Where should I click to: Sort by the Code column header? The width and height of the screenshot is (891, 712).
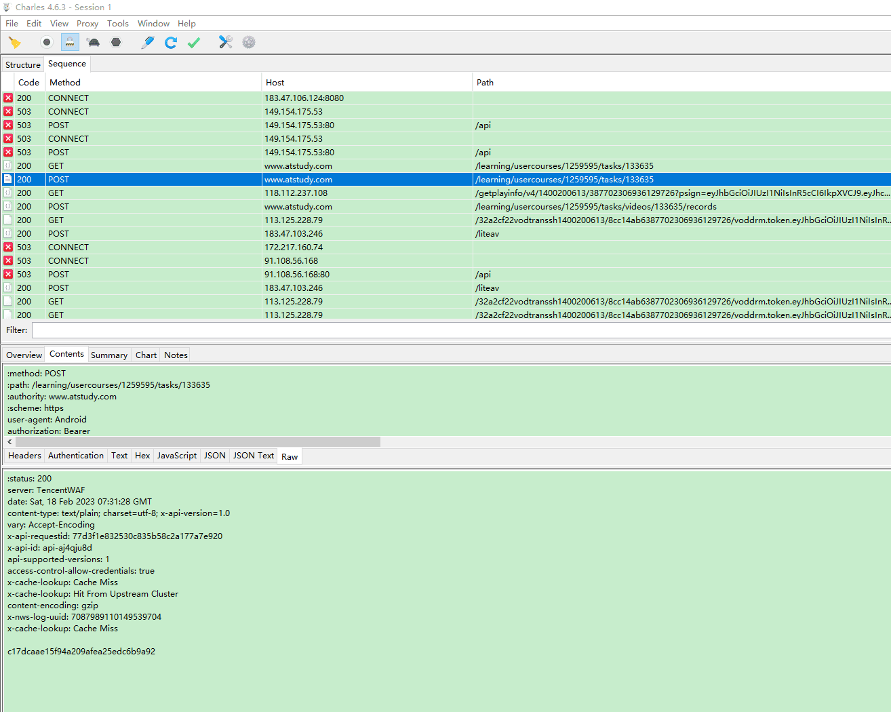(28, 82)
